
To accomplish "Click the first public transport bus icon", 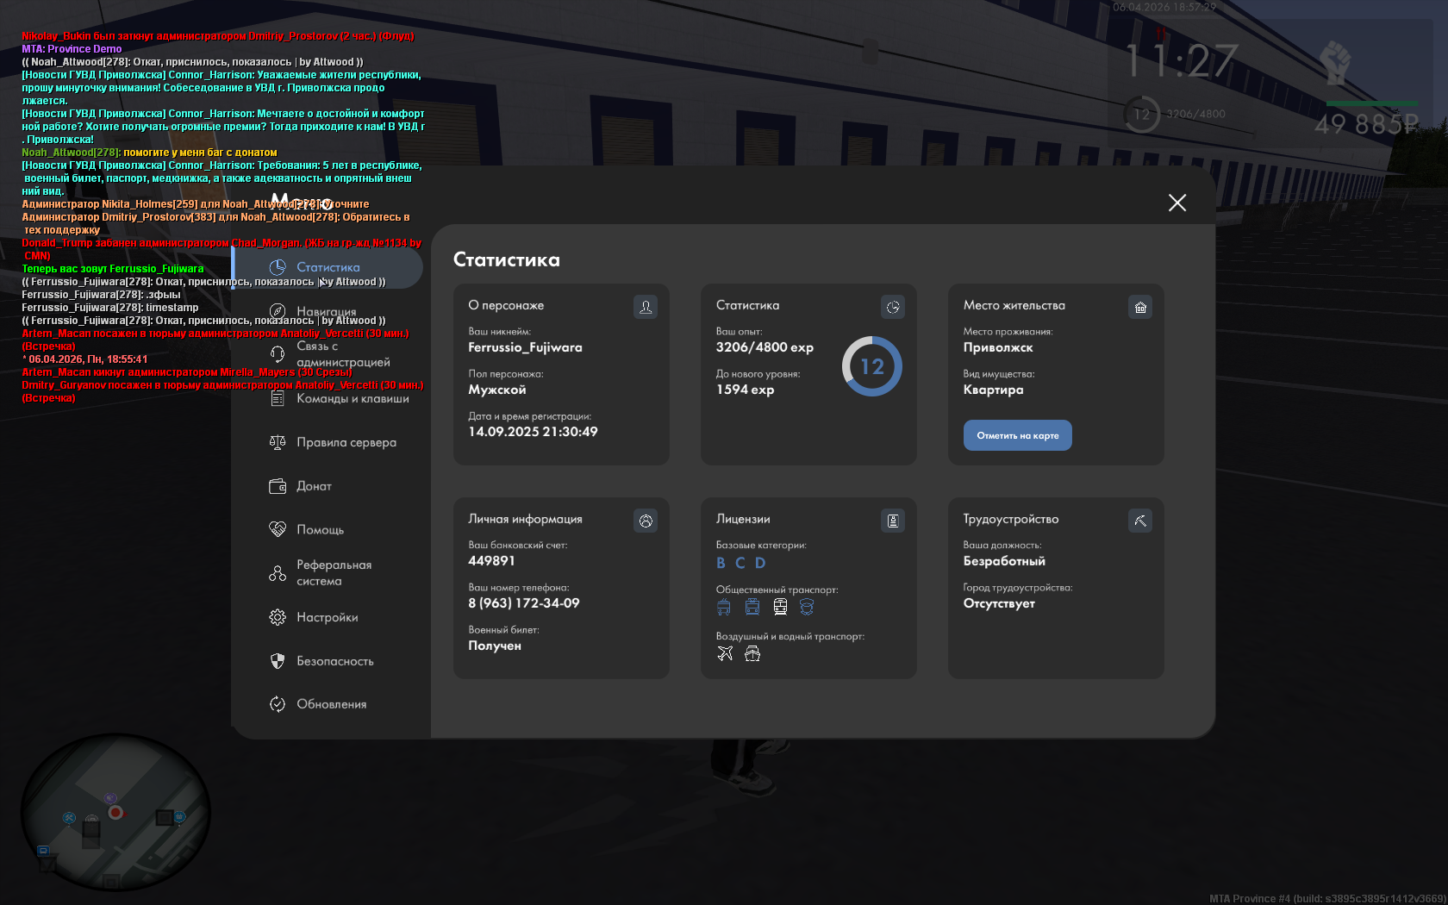I will [724, 608].
